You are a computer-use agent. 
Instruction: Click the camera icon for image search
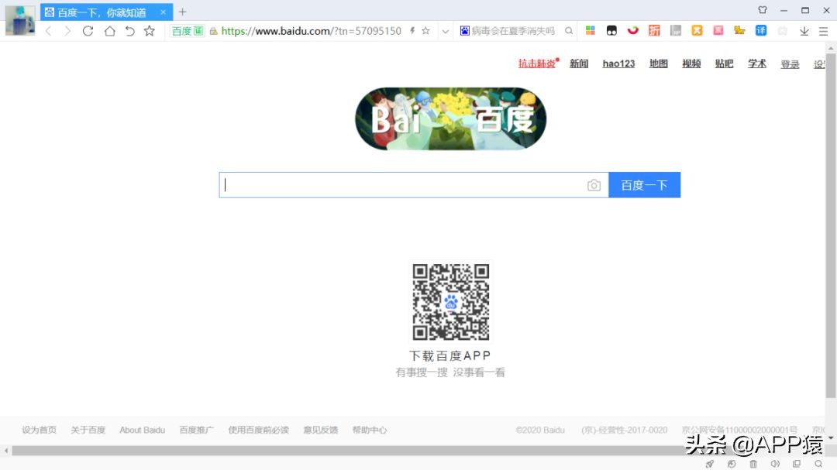[594, 185]
